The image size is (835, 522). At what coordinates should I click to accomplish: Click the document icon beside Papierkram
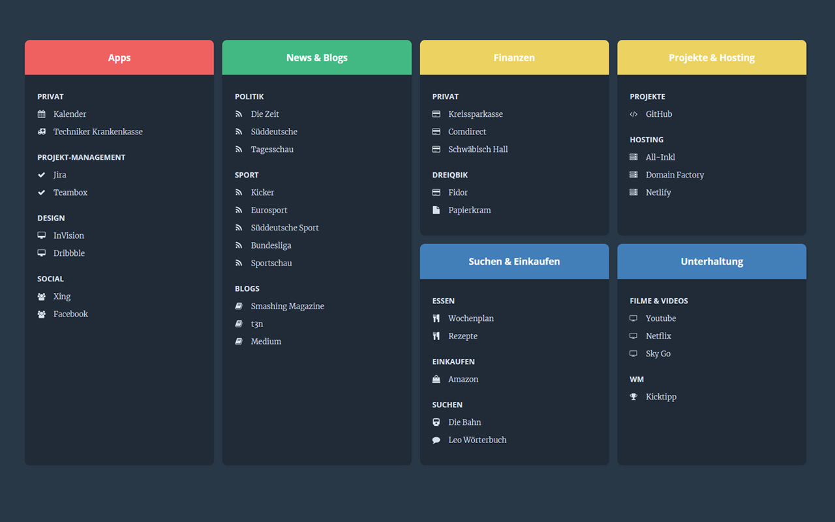click(436, 210)
